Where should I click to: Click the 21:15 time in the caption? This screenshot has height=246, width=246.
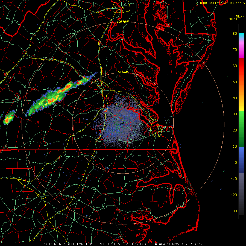(195, 244)
